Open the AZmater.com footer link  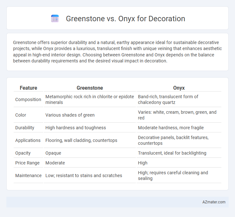click(214, 202)
